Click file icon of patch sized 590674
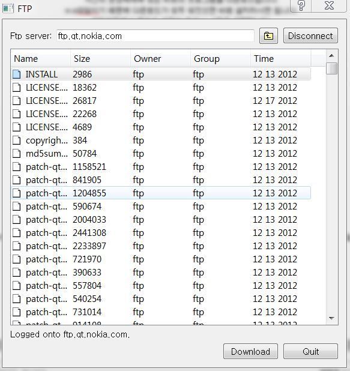Screen dimensions: 350x371 (17, 207)
